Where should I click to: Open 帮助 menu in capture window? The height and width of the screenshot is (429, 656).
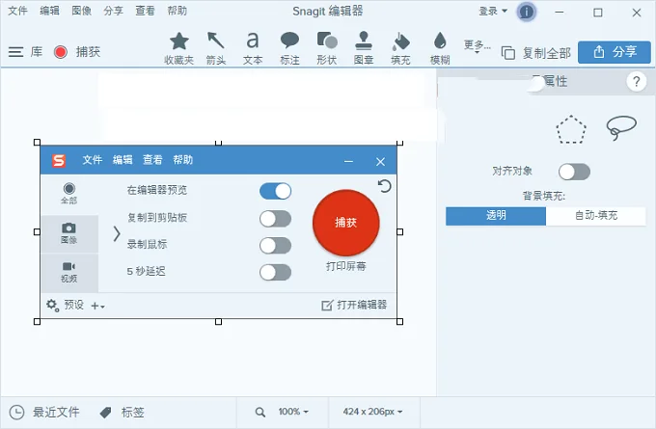click(183, 160)
